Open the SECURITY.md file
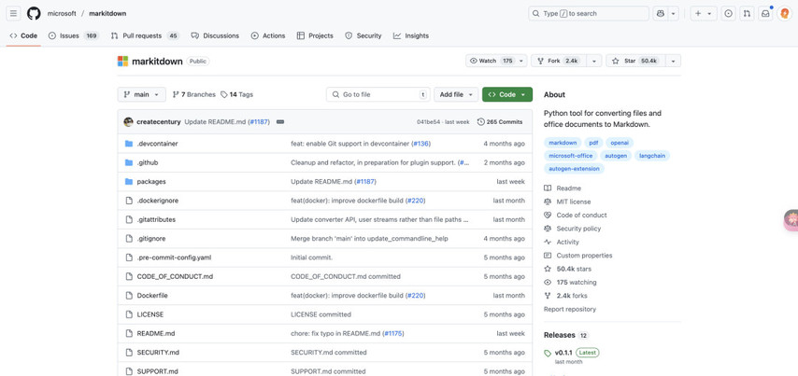The image size is (798, 376). click(158, 352)
